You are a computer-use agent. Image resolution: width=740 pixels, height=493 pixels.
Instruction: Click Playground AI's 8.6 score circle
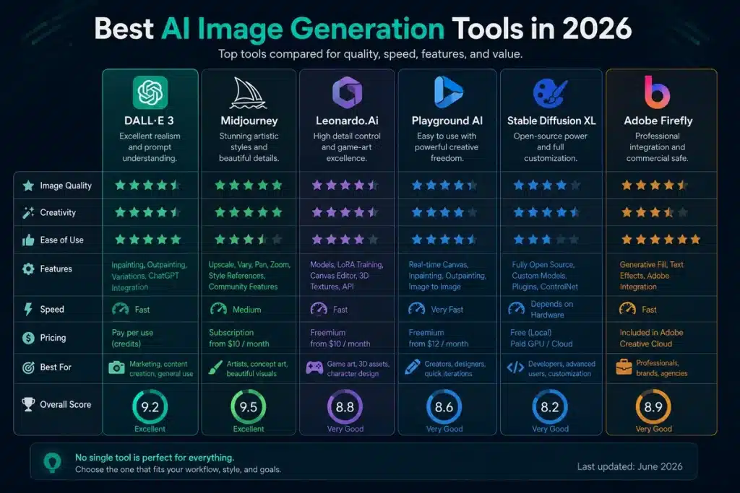pos(444,407)
